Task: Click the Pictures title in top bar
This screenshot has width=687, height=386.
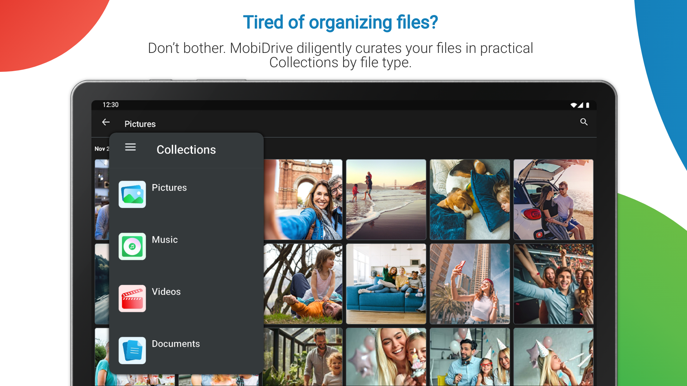Action: [x=140, y=124]
